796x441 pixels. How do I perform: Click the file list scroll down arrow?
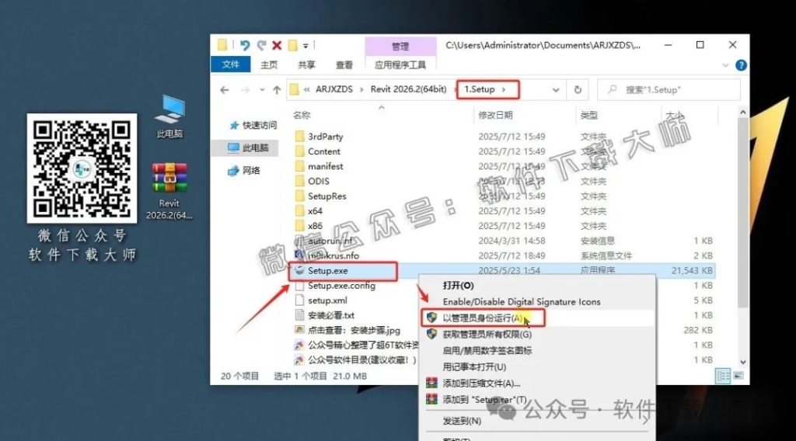742,362
